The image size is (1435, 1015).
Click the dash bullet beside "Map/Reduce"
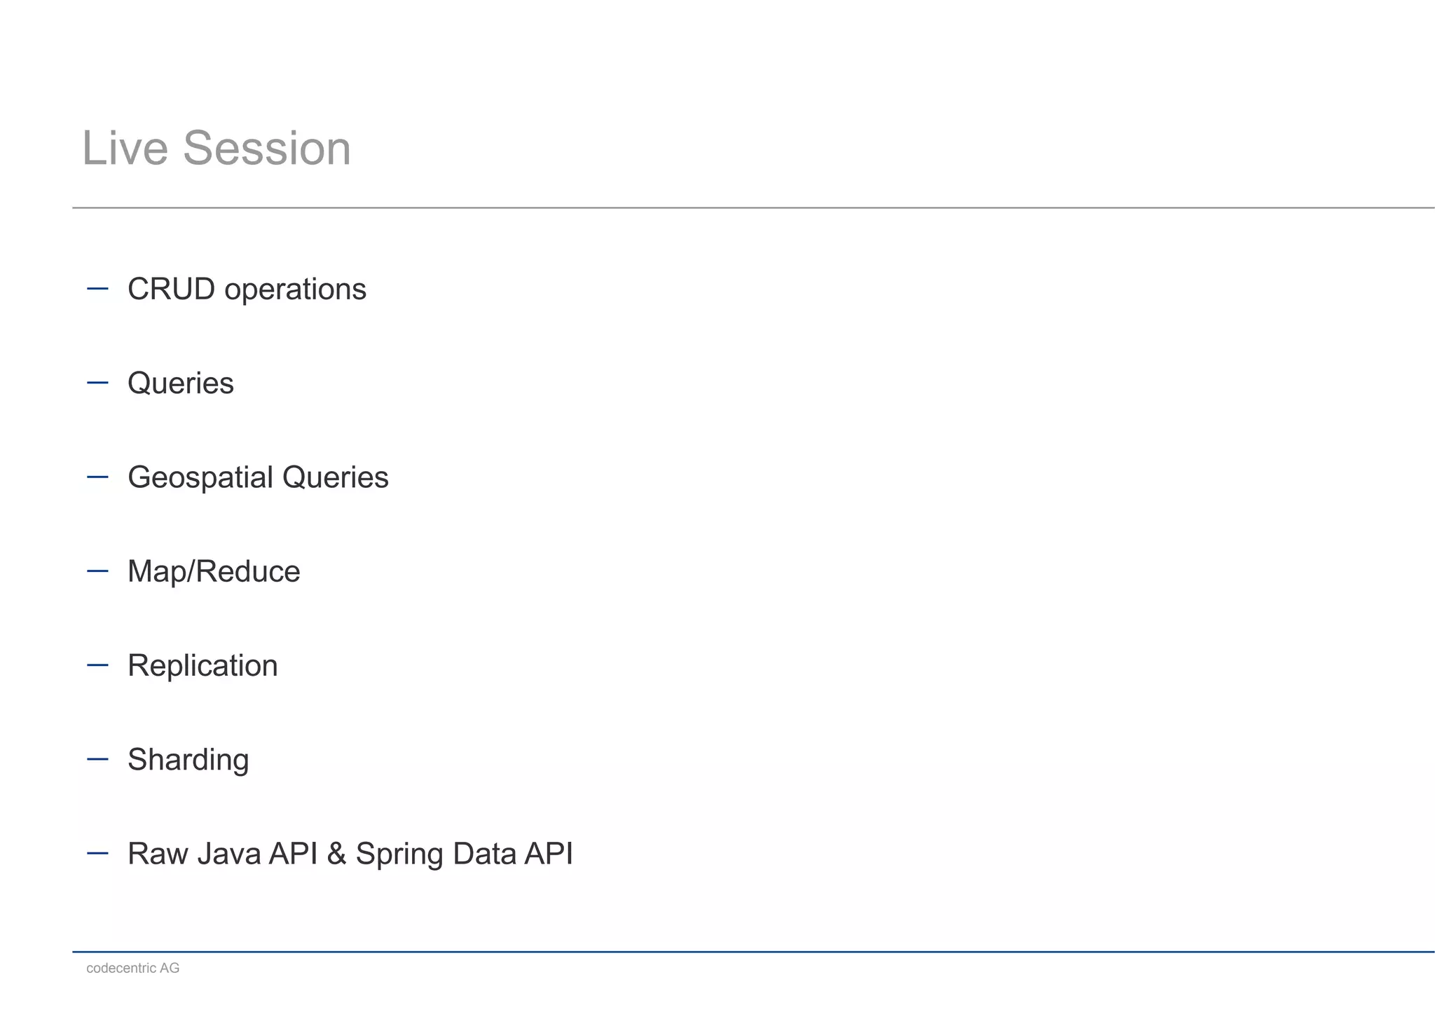pyautogui.click(x=97, y=571)
